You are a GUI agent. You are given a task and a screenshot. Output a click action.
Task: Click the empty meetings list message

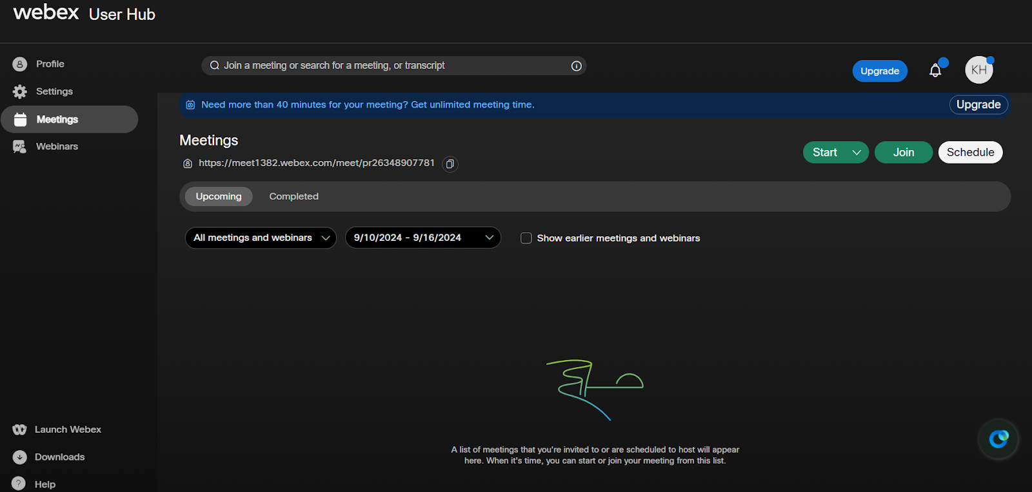point(595,455)
